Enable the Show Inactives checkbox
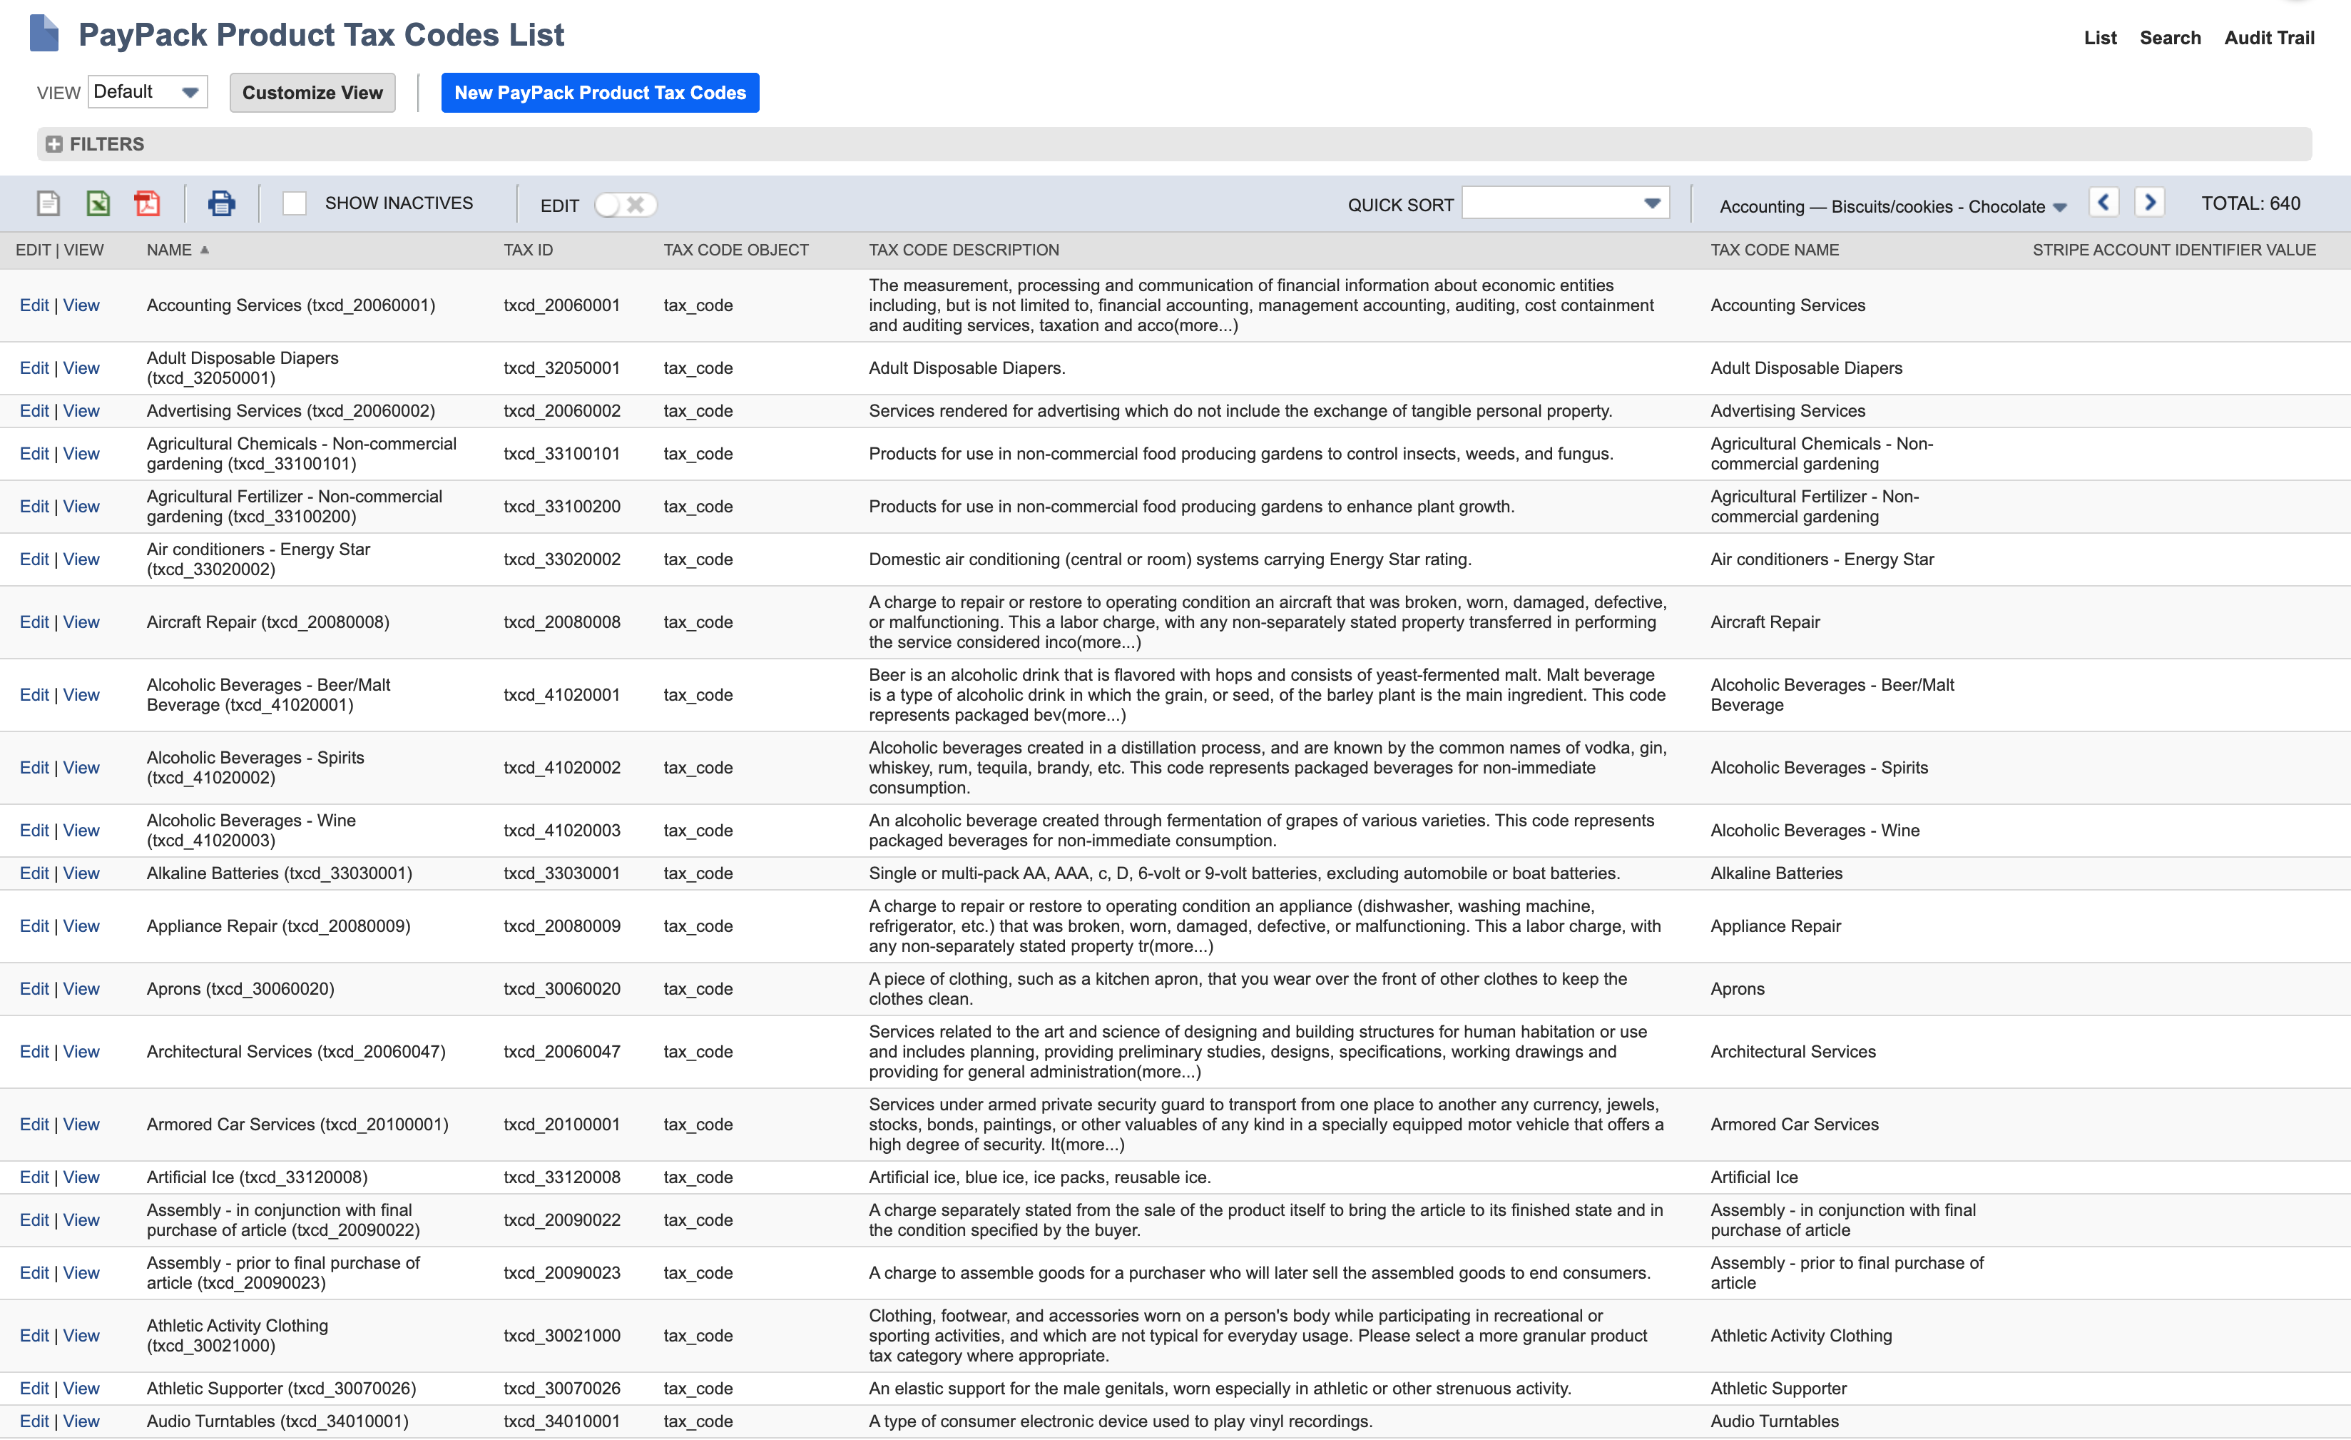This screenshot has height=1440, width=2351. 294,203
